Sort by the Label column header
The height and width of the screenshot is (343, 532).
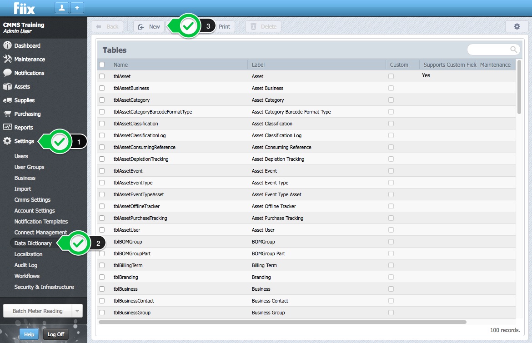[x=258, y=65]
